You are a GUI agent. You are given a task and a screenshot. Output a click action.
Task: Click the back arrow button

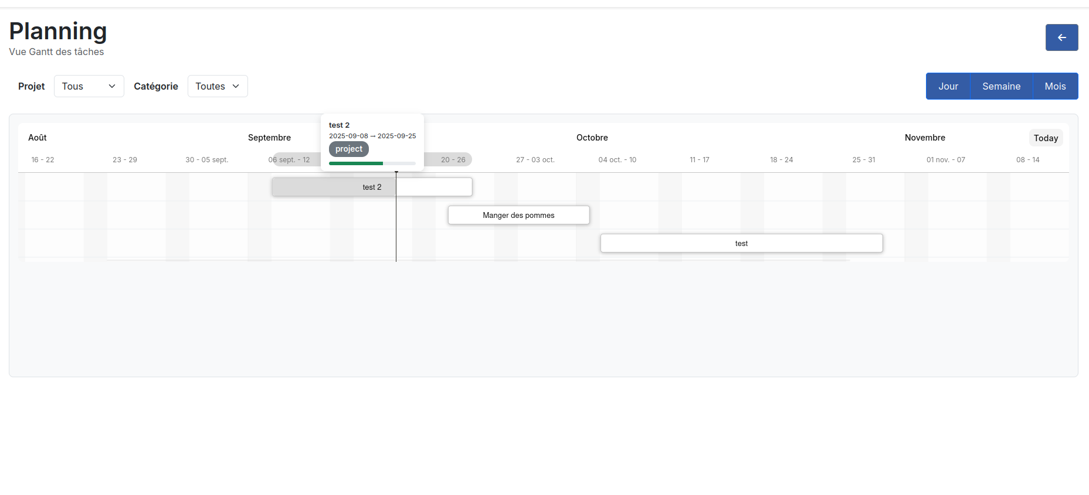[1061, 37]
